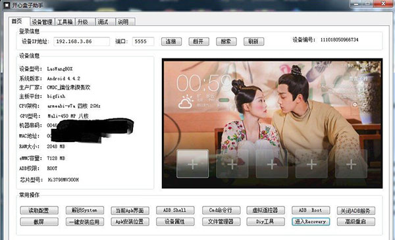395x240 pixels.
Task: Click the ADB权限 ROOT value
Action: [52, 168]
